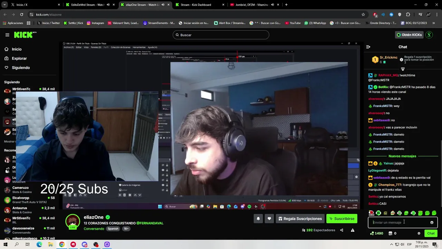Open chat settings gear icon
The width and height of the screenshot is (442, 249).
click(x=419, y=233)
